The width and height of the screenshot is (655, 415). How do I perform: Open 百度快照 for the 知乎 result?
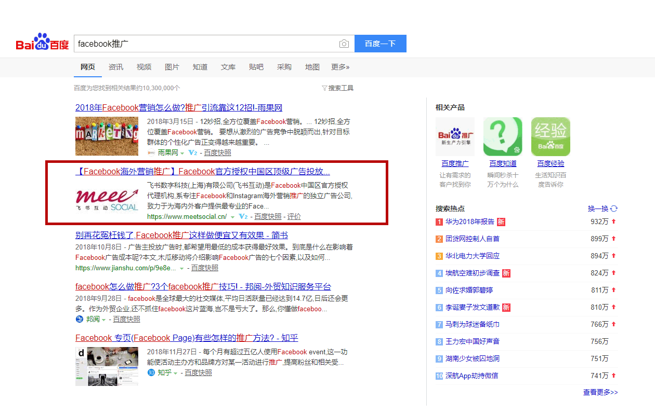199,372
